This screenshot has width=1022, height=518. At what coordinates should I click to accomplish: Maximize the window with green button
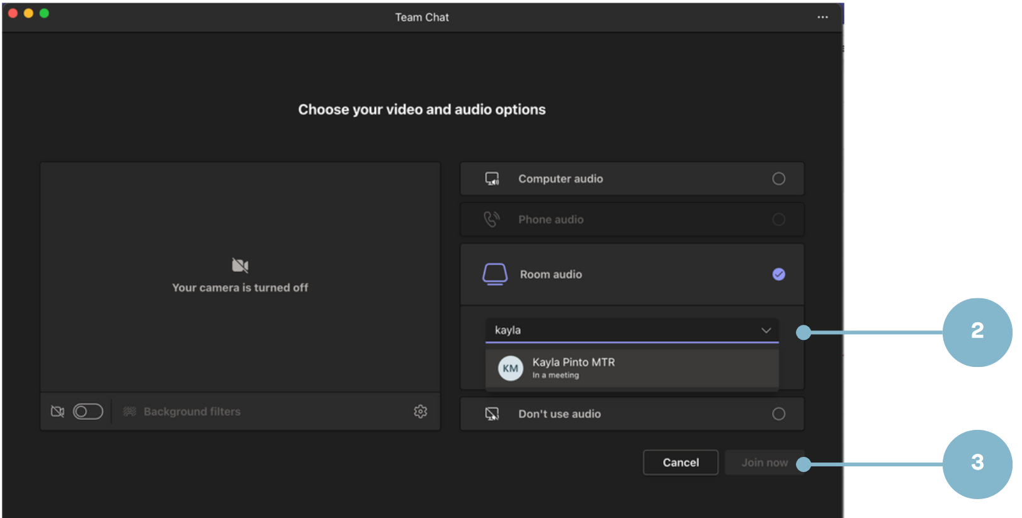point(44,13)
